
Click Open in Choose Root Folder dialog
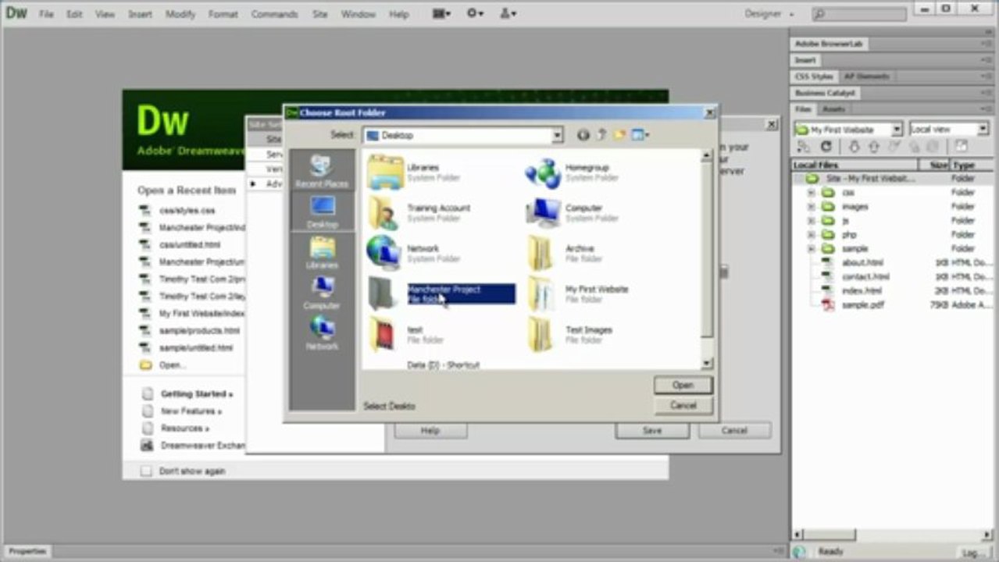[683, 385]
